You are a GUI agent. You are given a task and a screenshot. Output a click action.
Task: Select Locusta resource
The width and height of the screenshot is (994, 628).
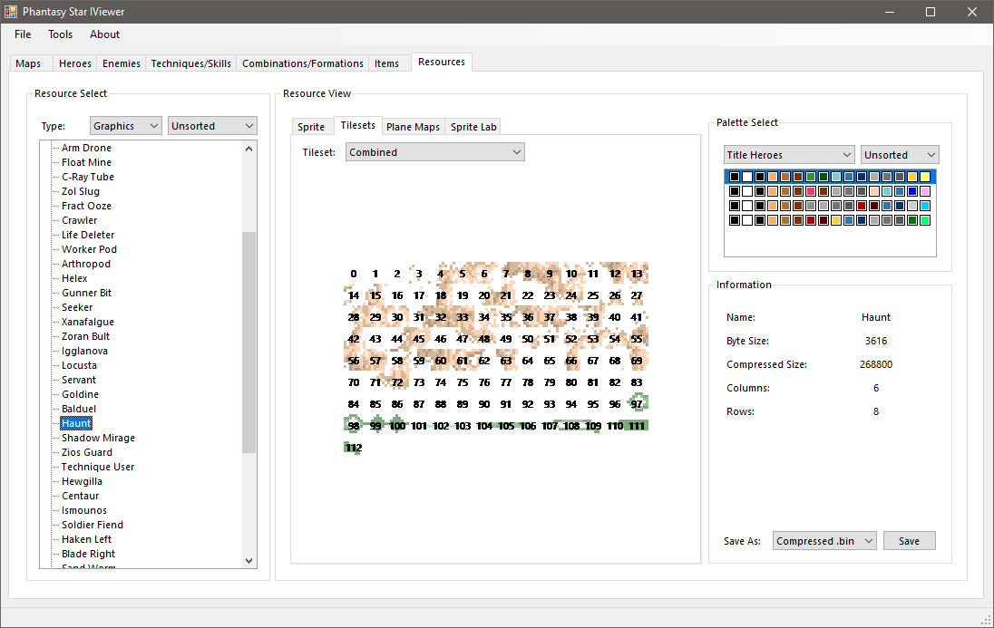(x=79, y=365)
